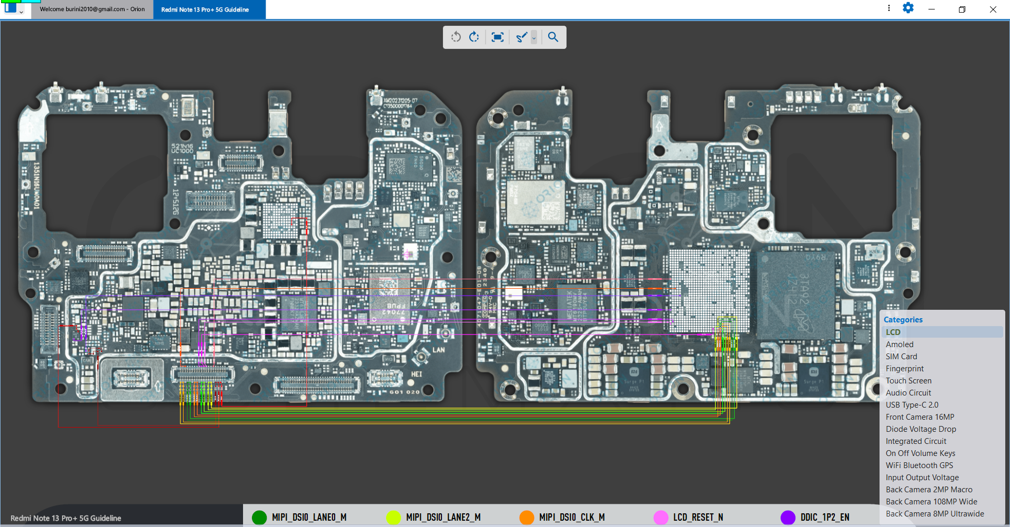Image resolution: width=1010 pixels, height=527 pixels.
Task: Open the search magnifier tool
Action: point(553,37)
